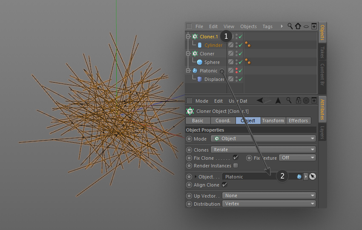This screenshot has height=230, width=362.
Task: Open the Distribution Vertex dropdown
Action: click(x=269, y=204)
